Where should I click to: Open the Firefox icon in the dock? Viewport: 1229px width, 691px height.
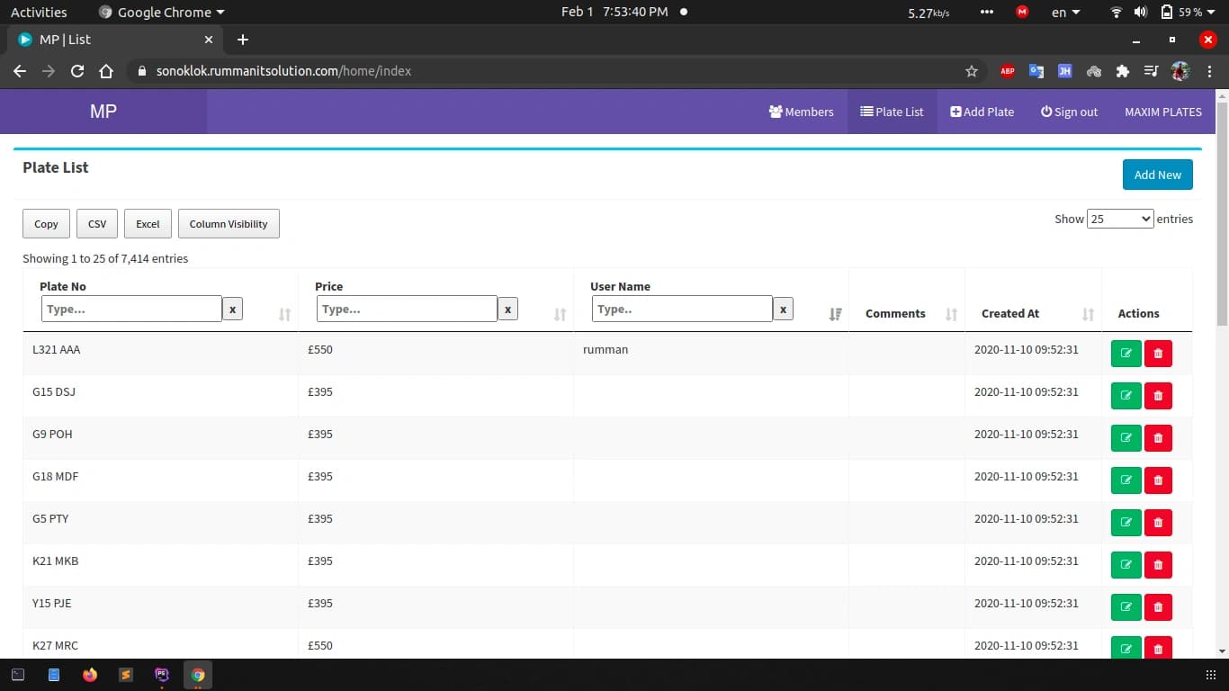coord(90,675)
